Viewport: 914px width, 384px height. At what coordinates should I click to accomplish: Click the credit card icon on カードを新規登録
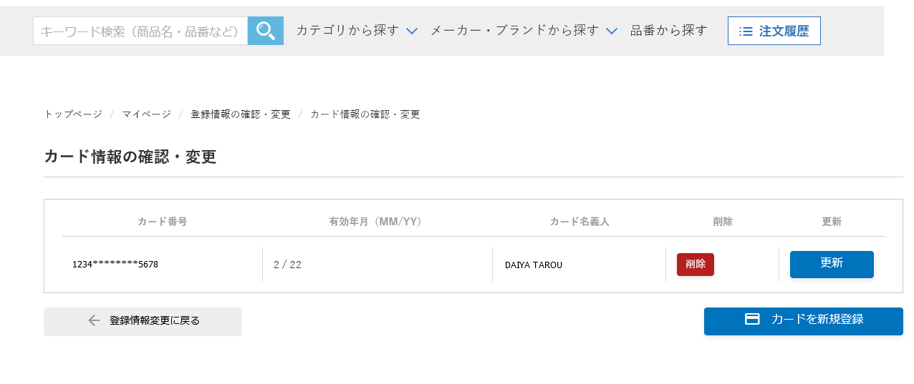pos(752,319)
